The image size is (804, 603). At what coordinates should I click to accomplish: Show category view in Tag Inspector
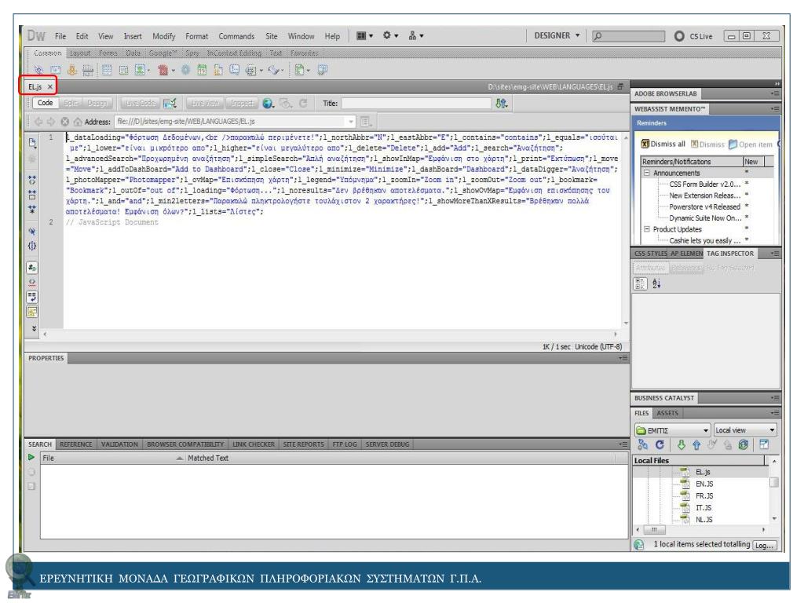pos(641,283)
